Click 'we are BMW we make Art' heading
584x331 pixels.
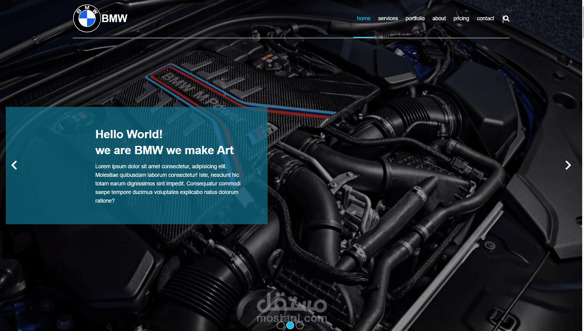(x=164, y=150)
